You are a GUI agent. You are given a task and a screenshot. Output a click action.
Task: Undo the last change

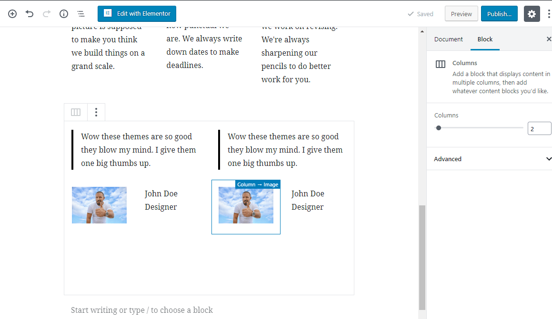[29, 13]
